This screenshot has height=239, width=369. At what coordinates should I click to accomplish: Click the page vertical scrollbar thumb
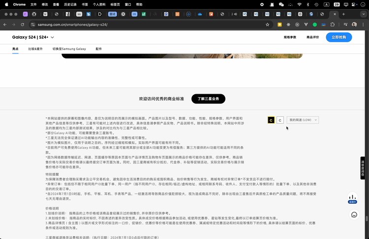pos(367,219)
